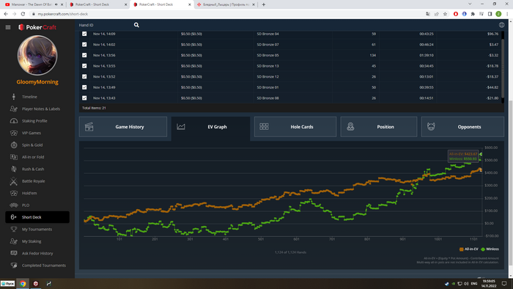Click SD Bronze 13 table name
Screen dimensions: 513x289
coord(267,66)
